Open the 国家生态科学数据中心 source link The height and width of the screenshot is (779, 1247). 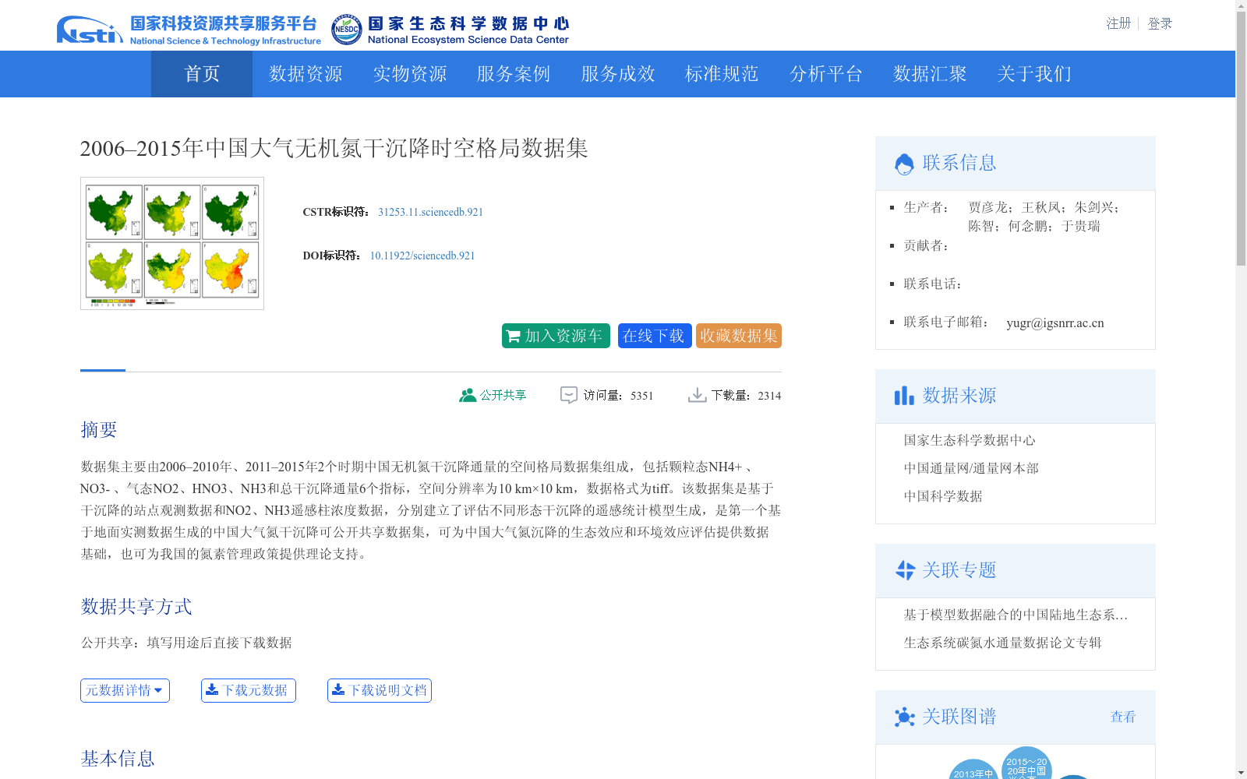coord(970,440)
